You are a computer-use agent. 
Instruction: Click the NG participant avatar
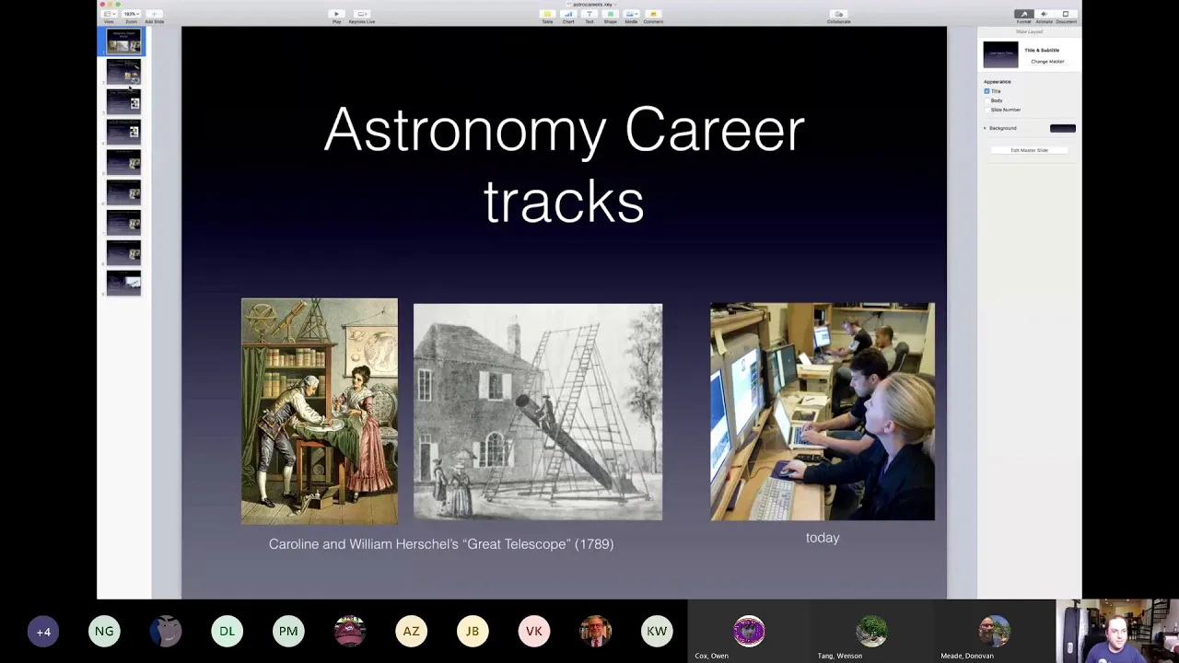point(104,632)
